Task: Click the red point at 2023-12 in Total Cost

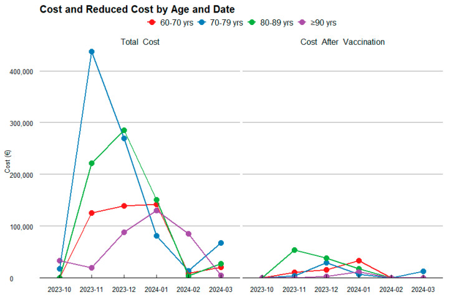Action: tap(124, 206)
